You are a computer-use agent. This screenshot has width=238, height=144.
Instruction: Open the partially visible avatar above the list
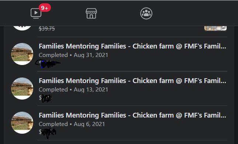click(22, 28)
